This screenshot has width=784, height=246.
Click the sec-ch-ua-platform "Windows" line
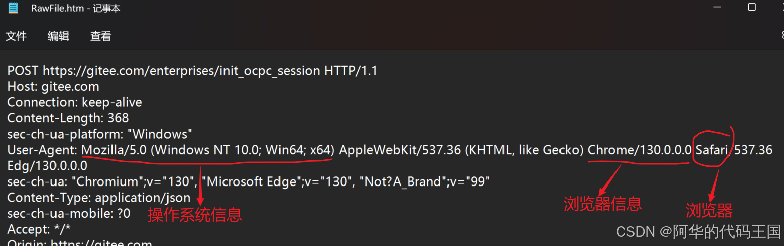tap(100, 134)
